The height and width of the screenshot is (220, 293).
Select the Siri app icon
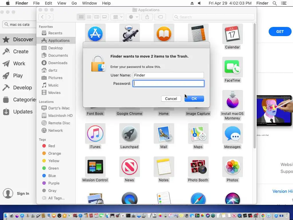point(232,198)
